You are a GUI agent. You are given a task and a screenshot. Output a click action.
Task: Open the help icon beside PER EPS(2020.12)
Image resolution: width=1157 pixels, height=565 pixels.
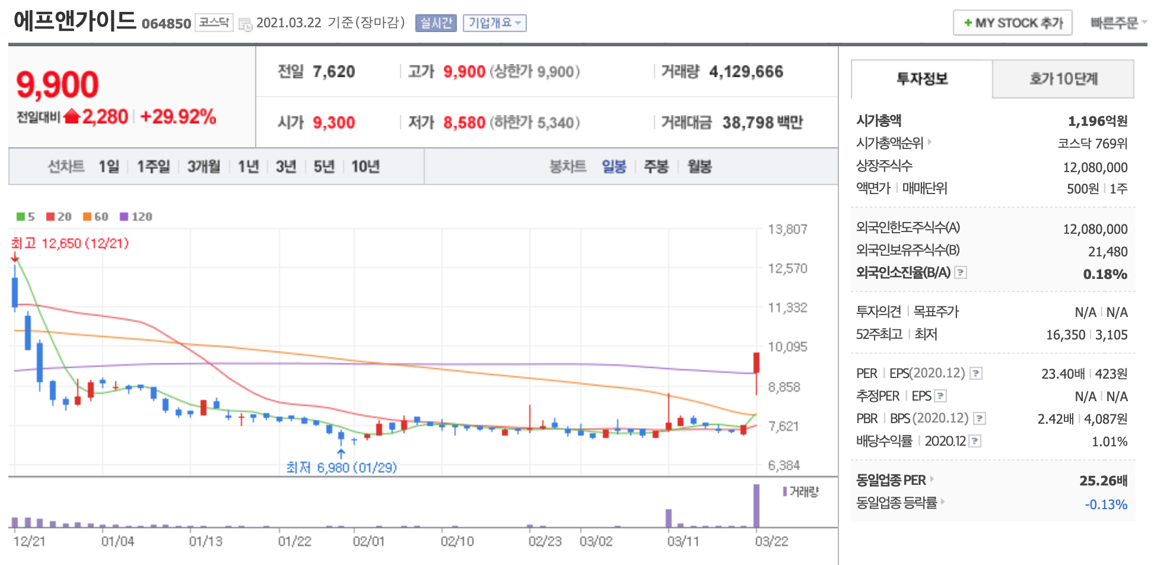[x=976, y=373]
